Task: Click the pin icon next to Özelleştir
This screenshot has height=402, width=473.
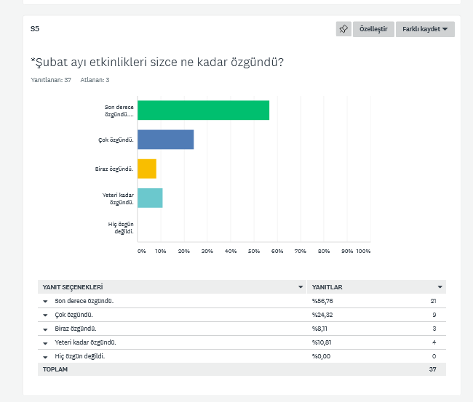Action: tap(343, 29)
